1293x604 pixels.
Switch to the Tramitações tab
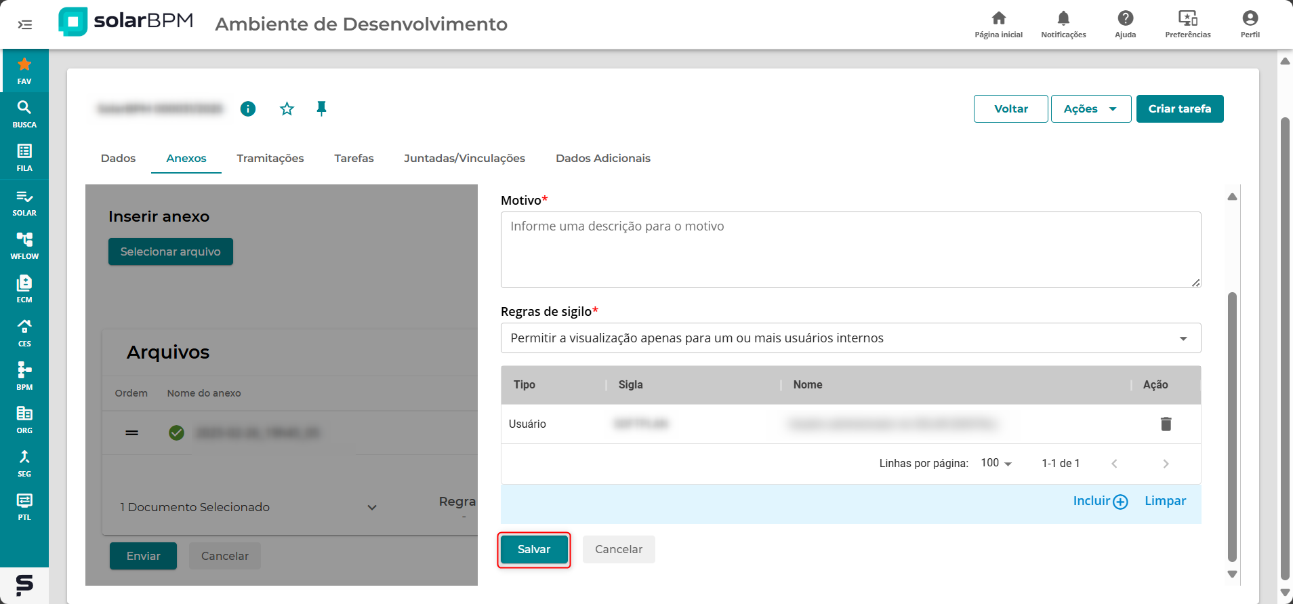[270, 158]
